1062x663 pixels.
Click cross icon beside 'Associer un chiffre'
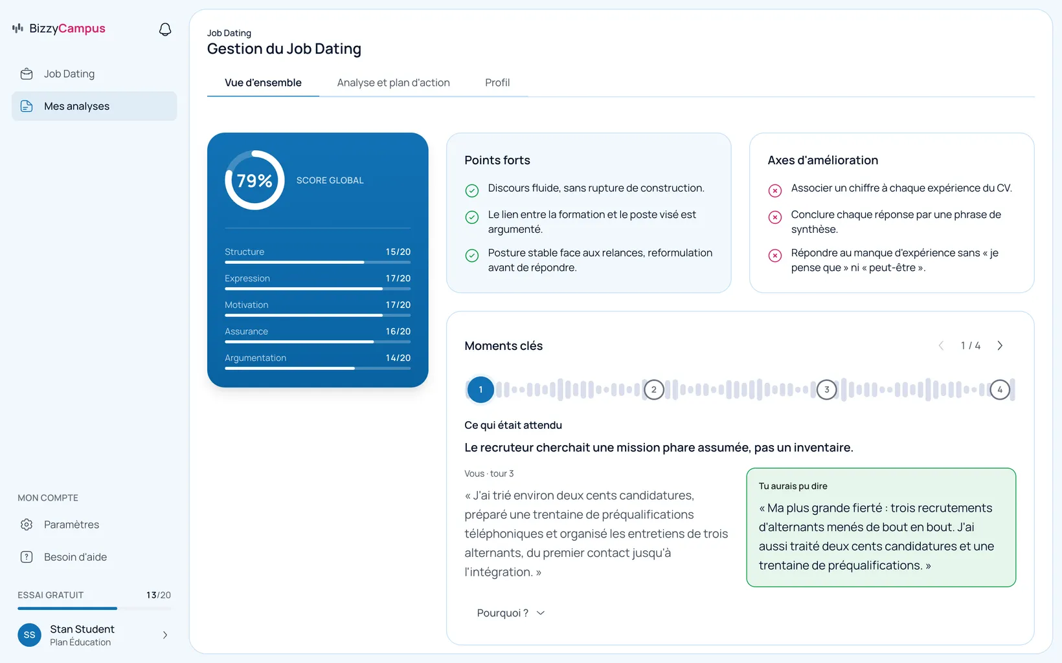point(775,190)
